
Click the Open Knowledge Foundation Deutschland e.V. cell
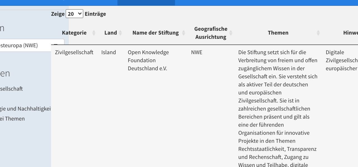coord(148,60)
